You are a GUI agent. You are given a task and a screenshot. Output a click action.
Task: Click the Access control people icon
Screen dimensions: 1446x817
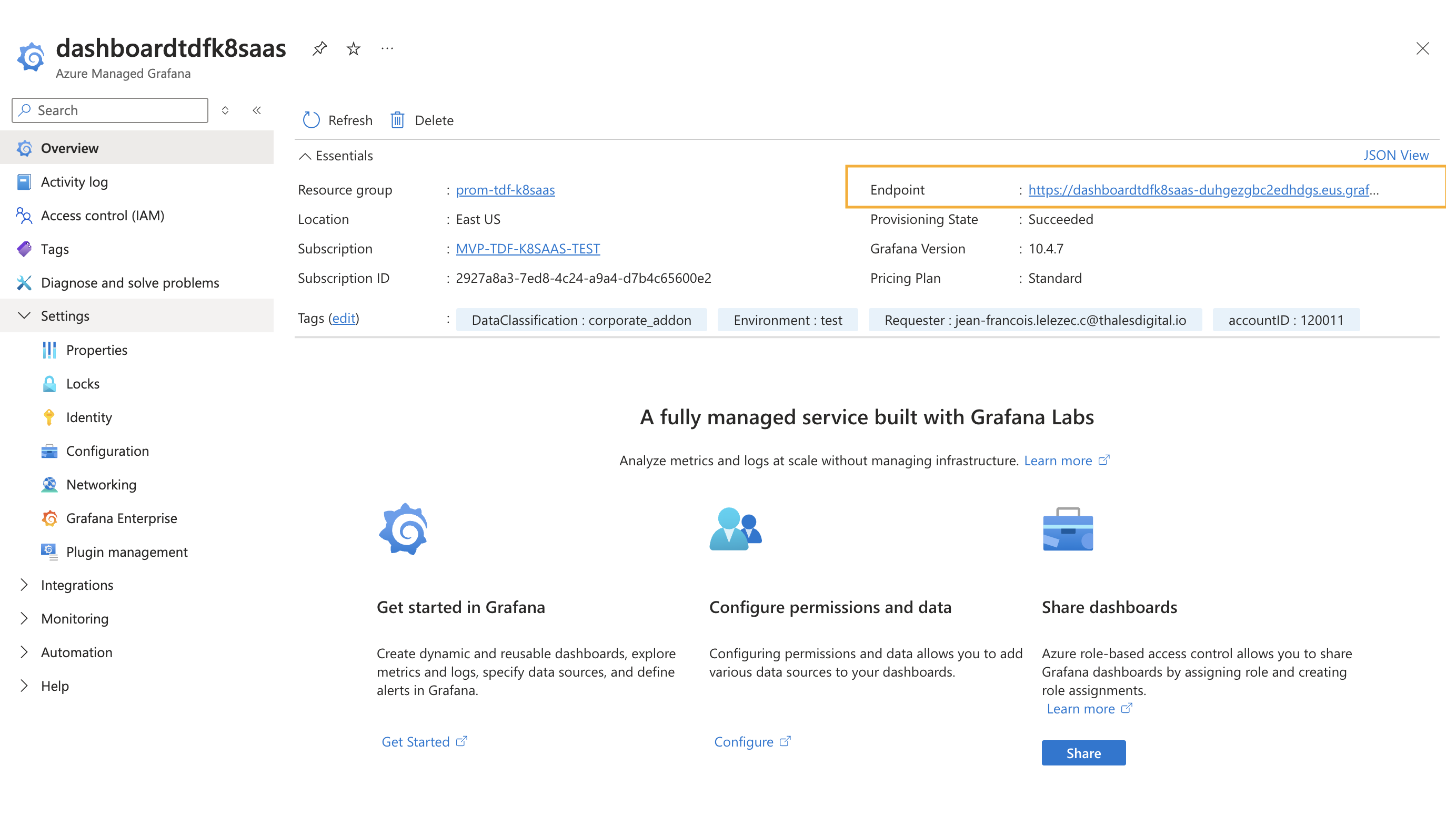(x=24, y=216)
